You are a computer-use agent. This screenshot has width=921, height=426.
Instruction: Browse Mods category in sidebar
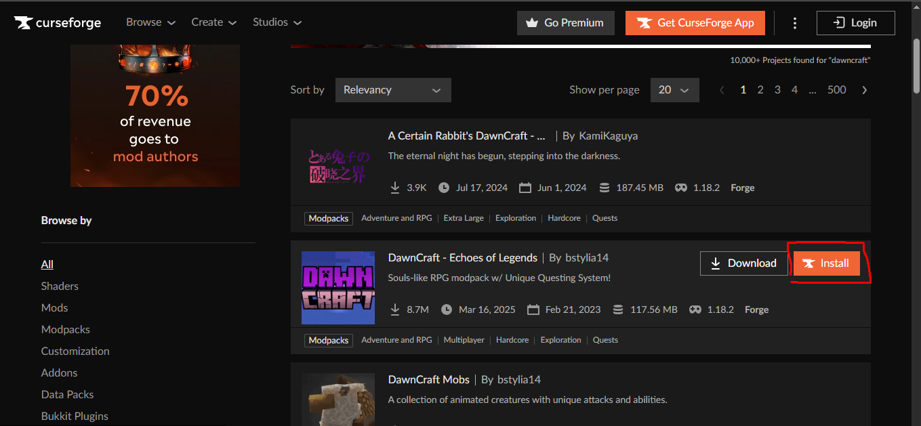tap(54, 307)
